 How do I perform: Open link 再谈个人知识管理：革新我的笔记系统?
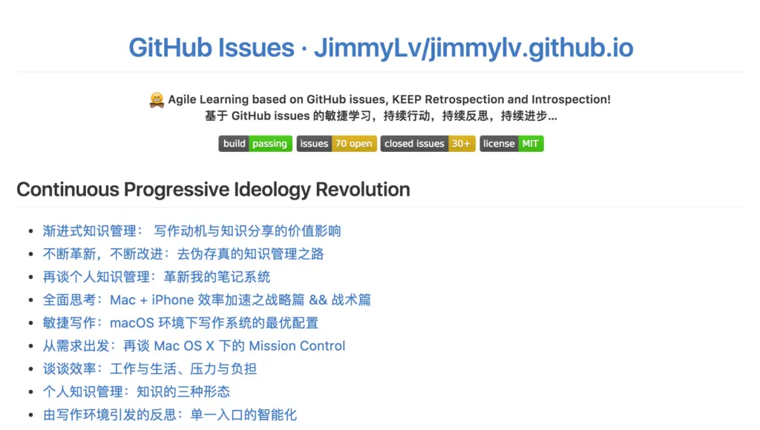pyautogui.click(x=157, y=277)
